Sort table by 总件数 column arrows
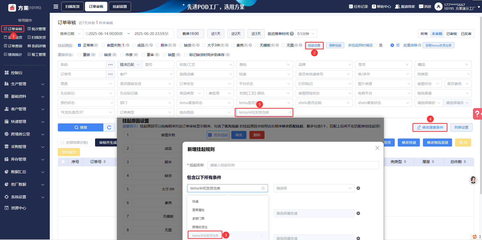 (465, 162)
